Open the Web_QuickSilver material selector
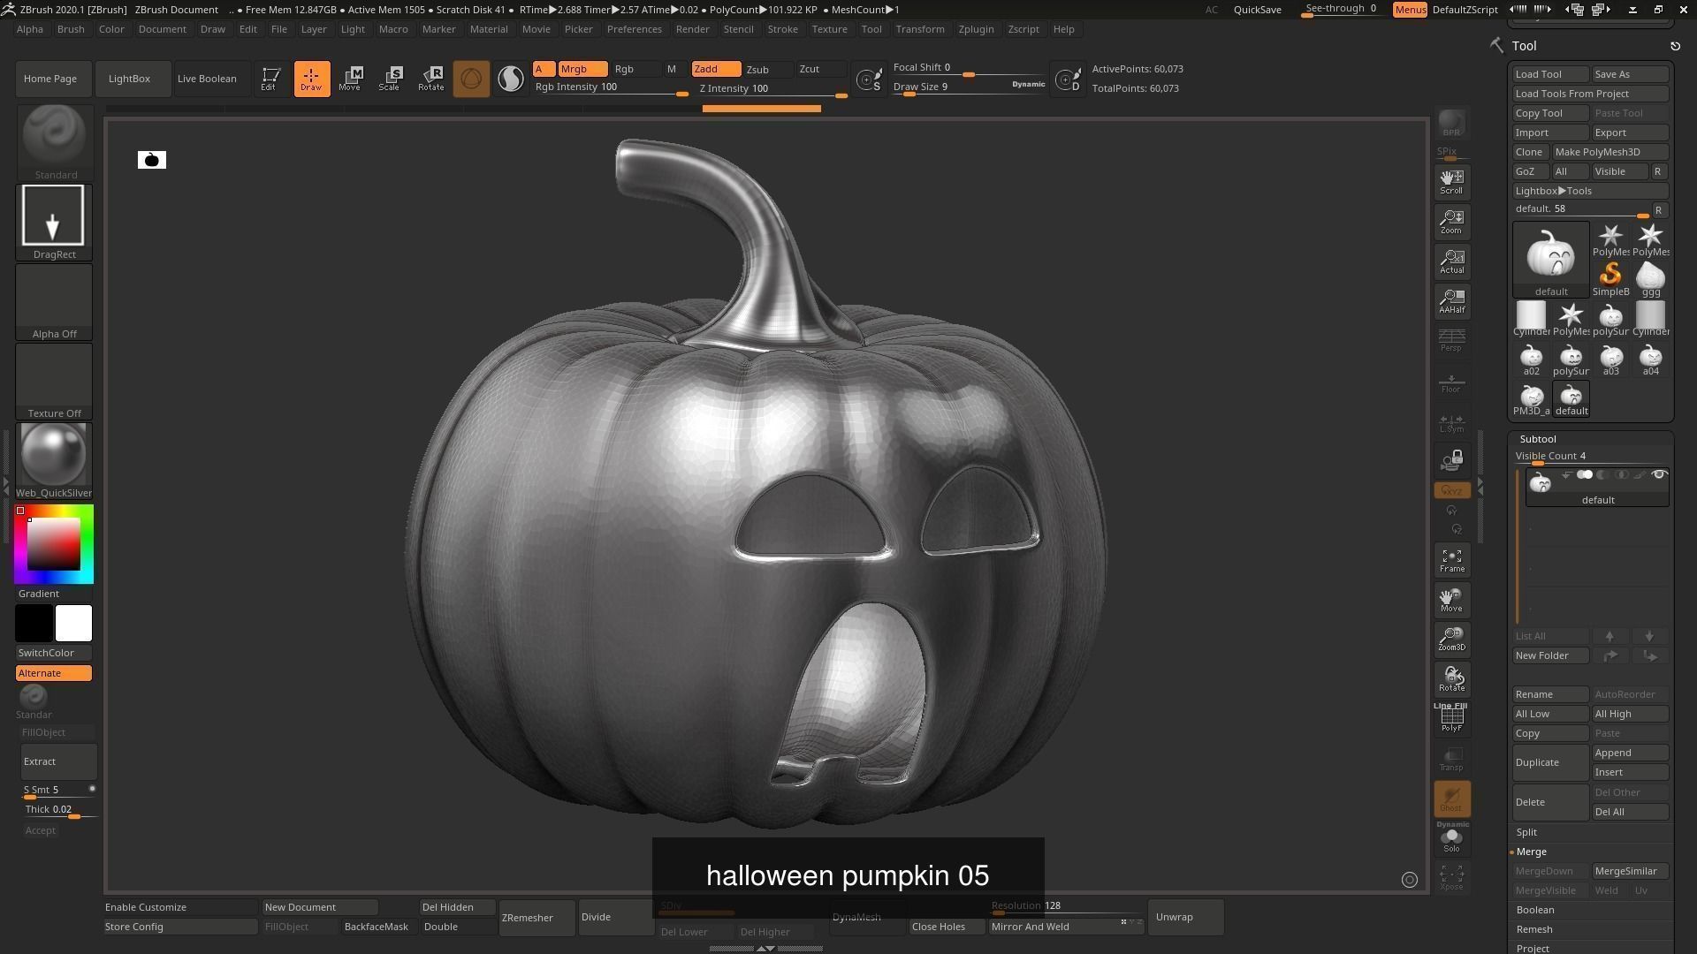Image resolution: width=1697 pixels, height=954 pixels. point(54,461)
